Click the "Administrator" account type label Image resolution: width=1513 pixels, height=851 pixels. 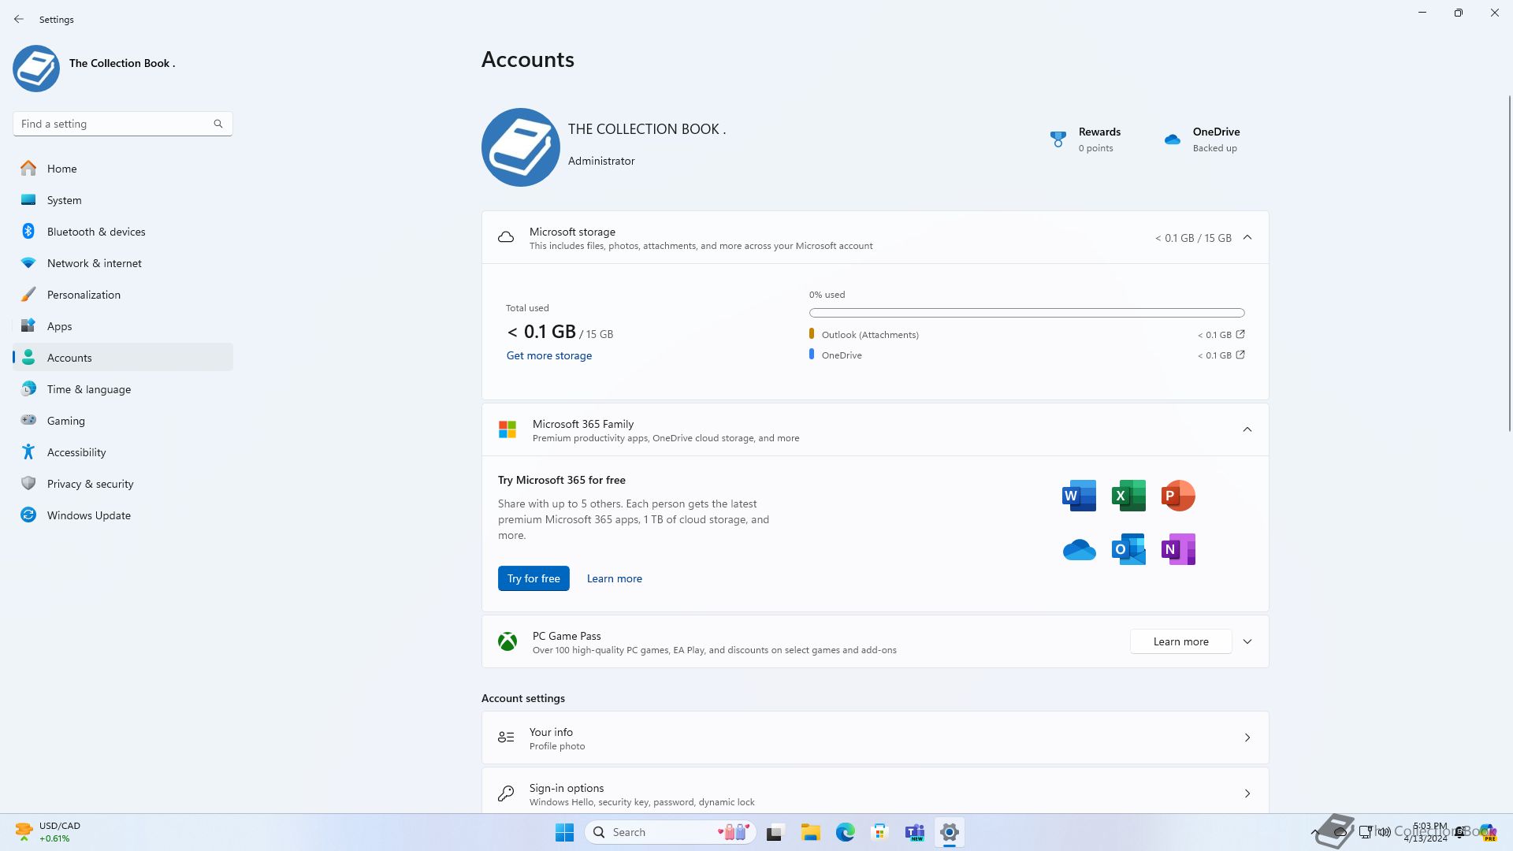tap(601, 161)
